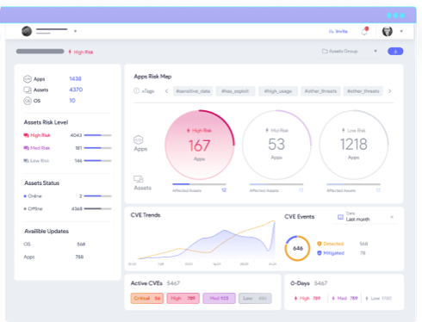The width and height of the screenshot is (422, 322).
Task: Click the Apps icon in Risk Map
Action: point(139,139)
